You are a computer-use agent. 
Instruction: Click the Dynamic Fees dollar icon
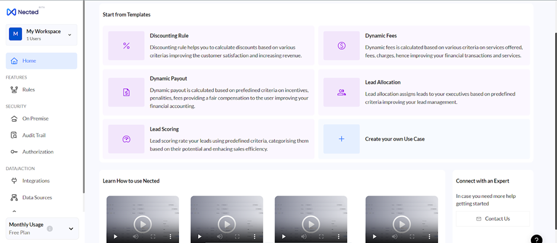[x=341, y=46]
